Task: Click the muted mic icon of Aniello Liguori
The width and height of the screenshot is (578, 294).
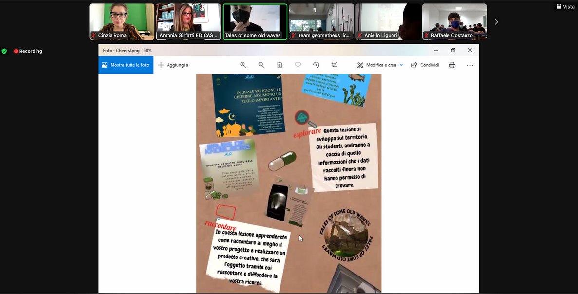Action: click(360, 36)
